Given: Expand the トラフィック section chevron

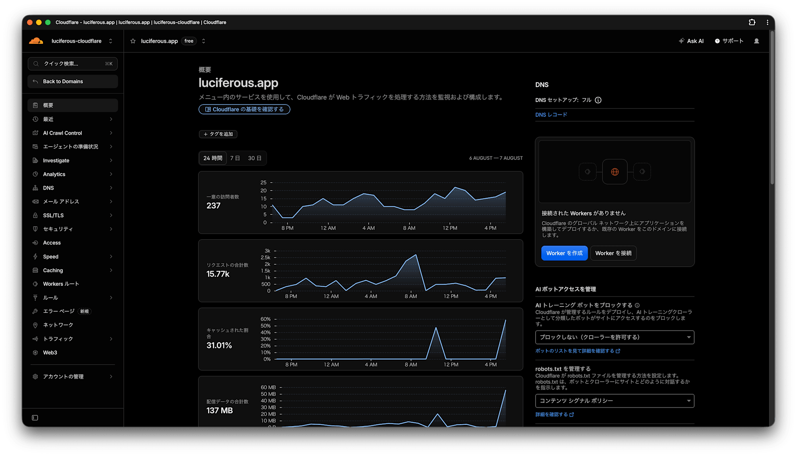Looking at the screenshot, I should click(x=111, y=339).
